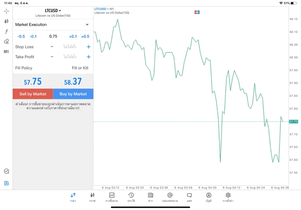Image resolution: width=301 pixels, height=210 pixels.
Task: Tap the blue new order icon
Action: tap(6, 183)
